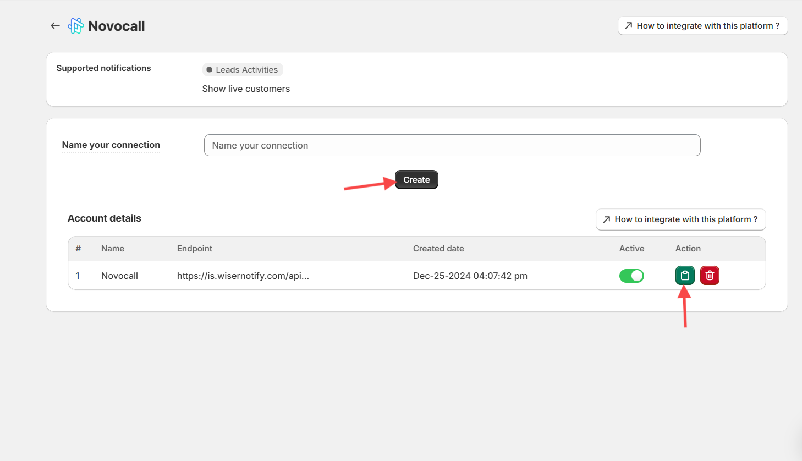The width and height of the screenshot is (802, 461).
Task: Click the arrow icon in the Account details help button
Action: pos(606,219)
